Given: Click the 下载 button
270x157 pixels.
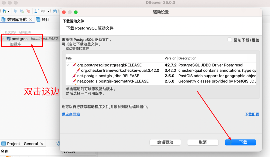Looking at the screenshot, I should (x=240, y=142).
